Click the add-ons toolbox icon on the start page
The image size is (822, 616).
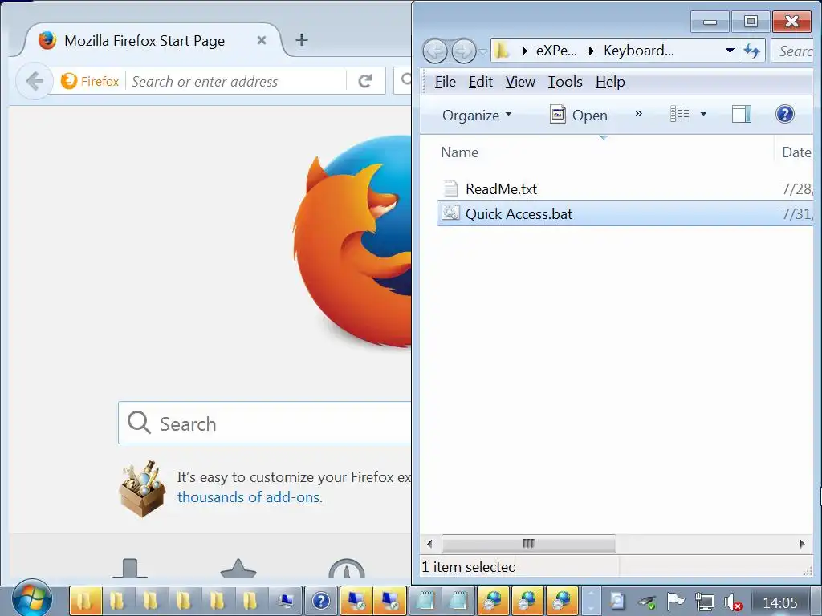click(143, 488)
